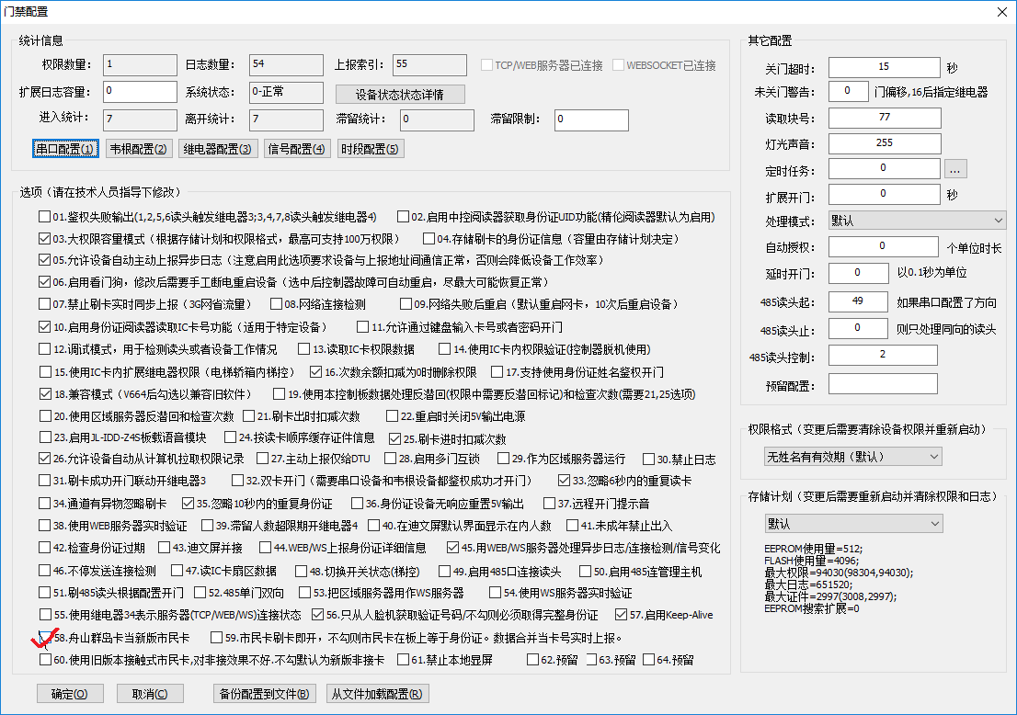Click 关门超时 input field showing 15

pyautogui.click(x=884, y=67)
